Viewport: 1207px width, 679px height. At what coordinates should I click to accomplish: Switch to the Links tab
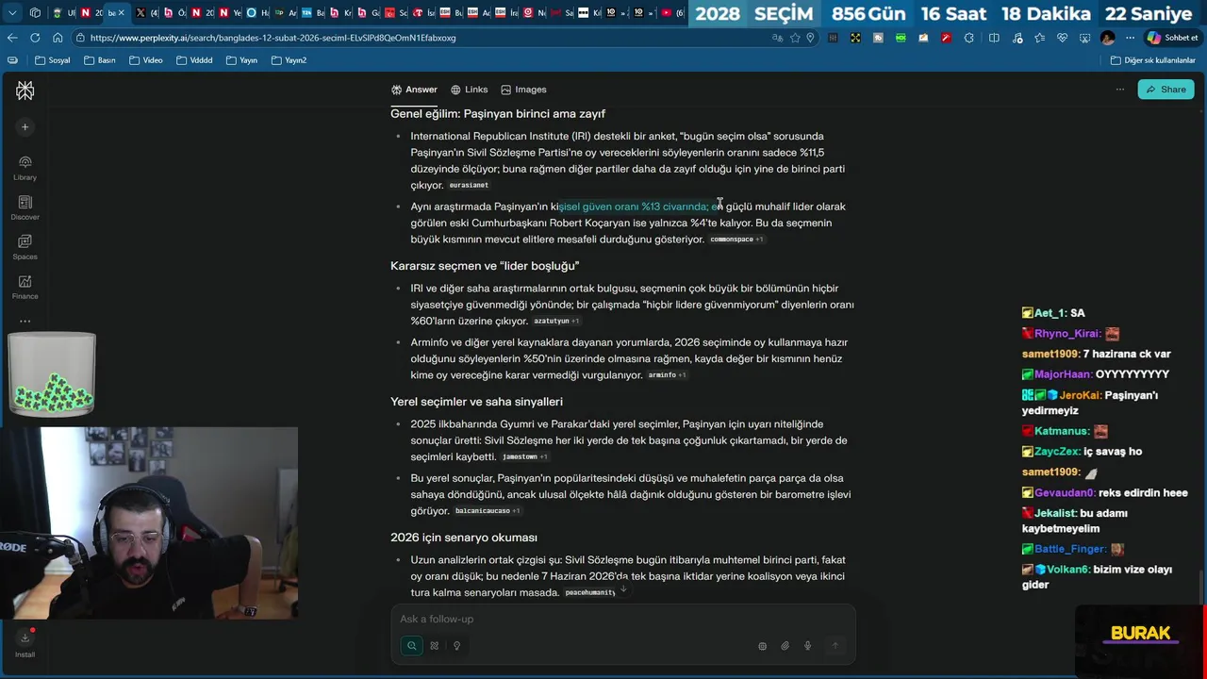(x=469, y=90)
